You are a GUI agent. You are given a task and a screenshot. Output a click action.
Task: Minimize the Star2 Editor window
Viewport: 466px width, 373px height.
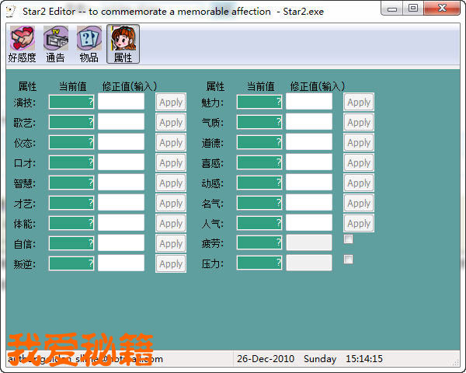tap(393, 9)
